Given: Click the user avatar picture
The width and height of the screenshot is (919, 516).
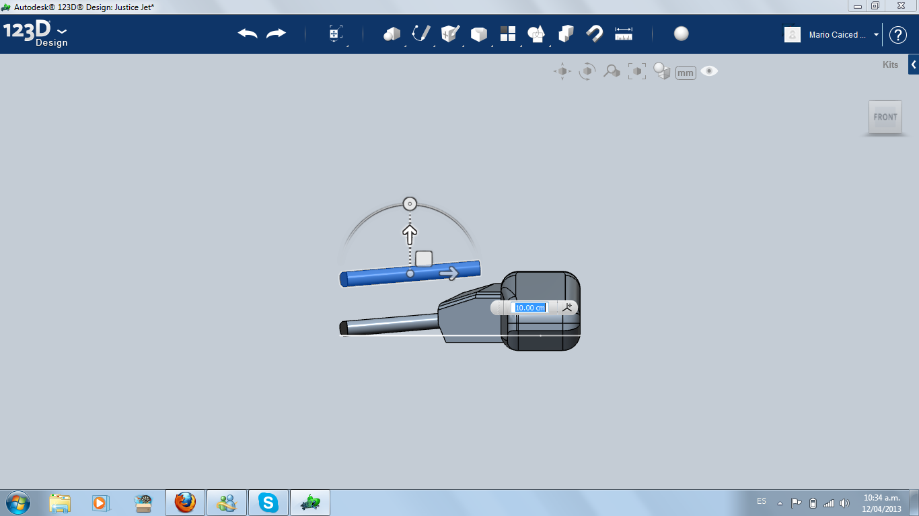Looking at the screenshot, I should coord(793,34).
